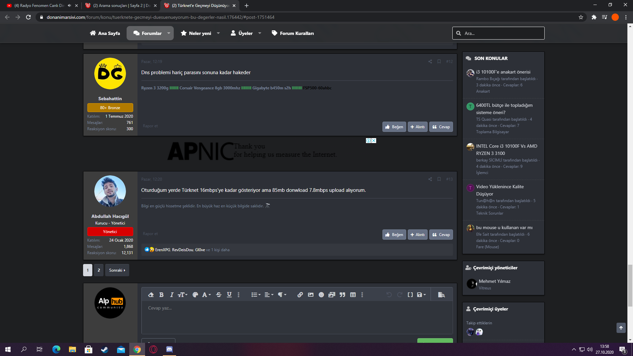
Task: Open the smilies emoji picker
Action: (321, 295)
